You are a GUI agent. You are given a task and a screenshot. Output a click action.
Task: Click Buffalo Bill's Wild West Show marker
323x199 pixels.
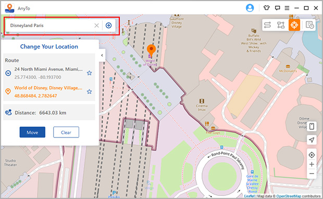coord(254,31)
